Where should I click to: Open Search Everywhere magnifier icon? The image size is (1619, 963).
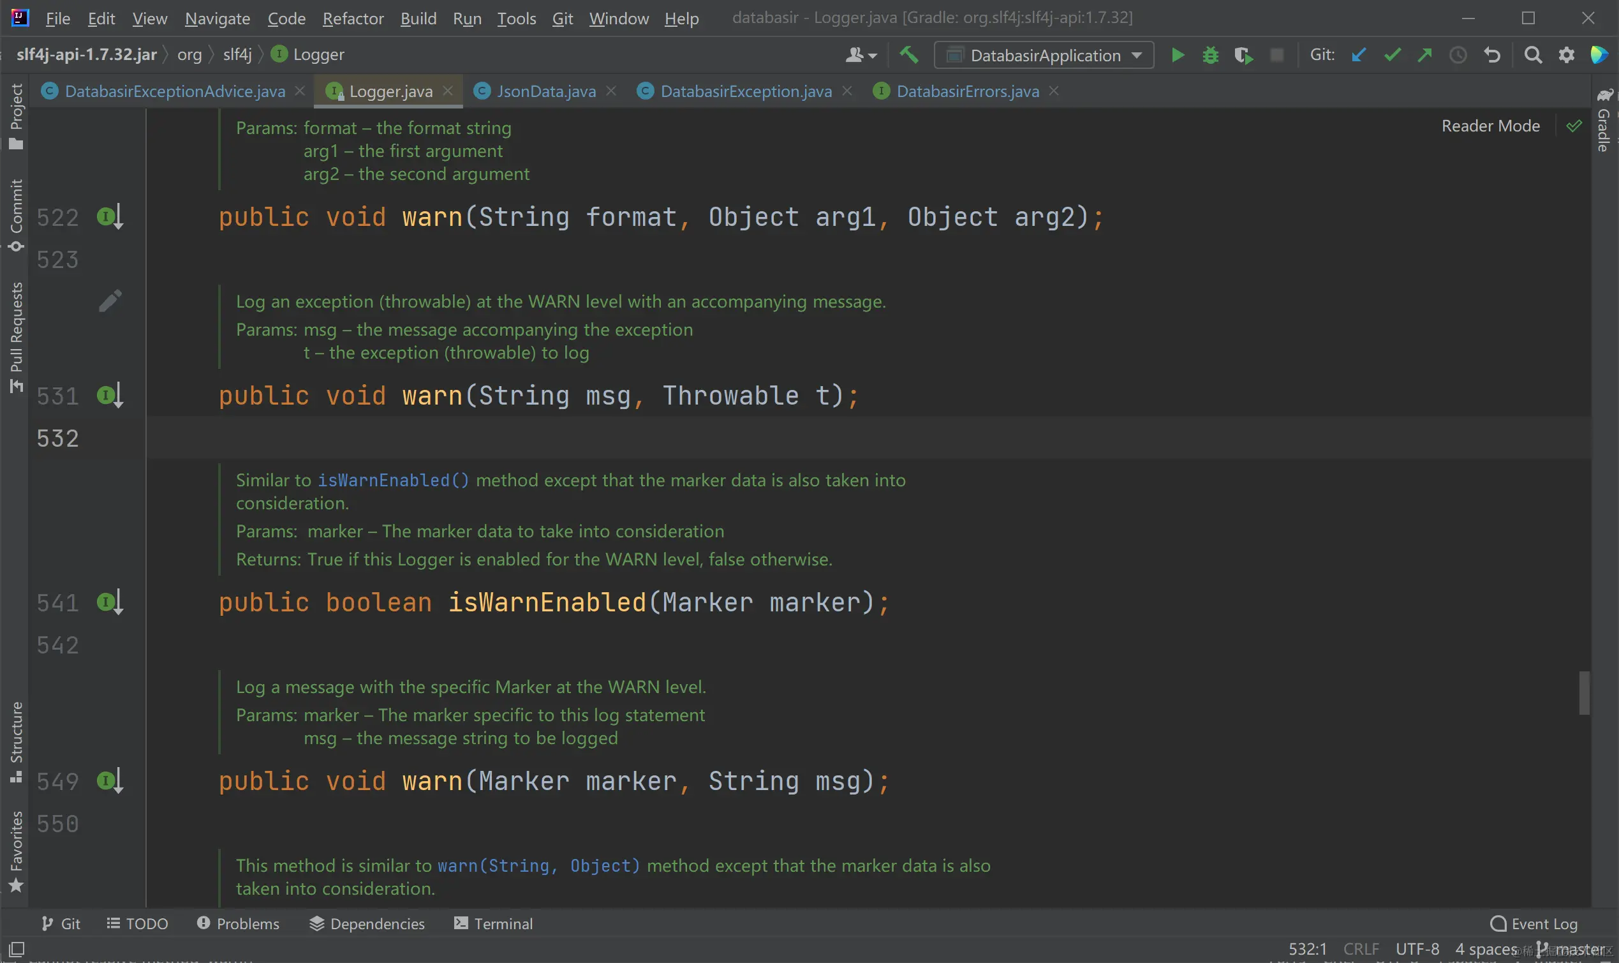coord(1532,55)
